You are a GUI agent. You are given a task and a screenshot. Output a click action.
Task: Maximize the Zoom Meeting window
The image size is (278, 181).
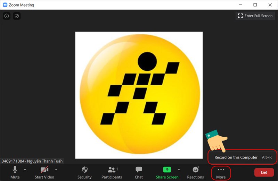(255, 5)
